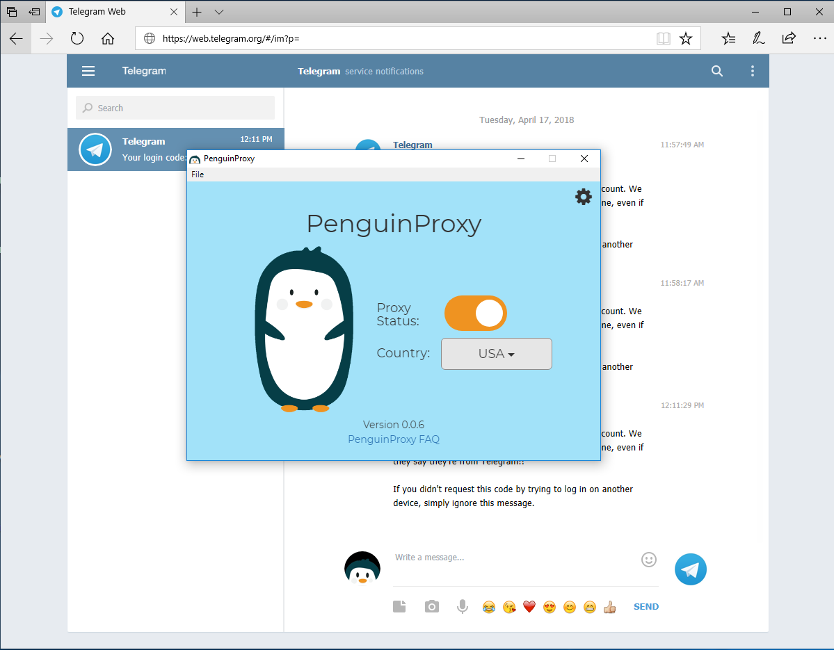Toggle the Proxy Status switch off
Screen dimensions: 834x650
tap(476, 313)
